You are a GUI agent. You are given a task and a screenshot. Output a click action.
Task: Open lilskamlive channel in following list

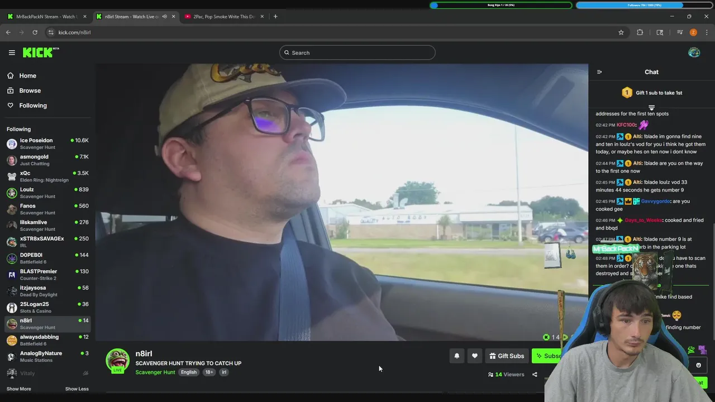[47, 226]
